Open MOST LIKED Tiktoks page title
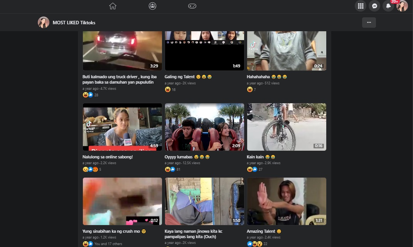The image size is (413, 247). (74, 23)
